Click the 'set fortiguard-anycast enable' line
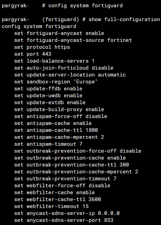Screen dimensions: 161x225 pos(59,33)
